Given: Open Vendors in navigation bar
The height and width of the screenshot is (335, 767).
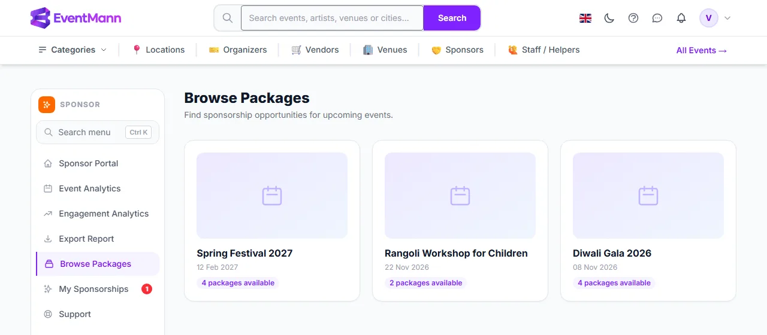Looking at the screenshot, I should coord(315,50).
